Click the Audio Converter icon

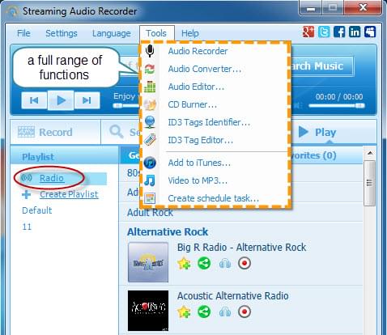coord(150,69)
